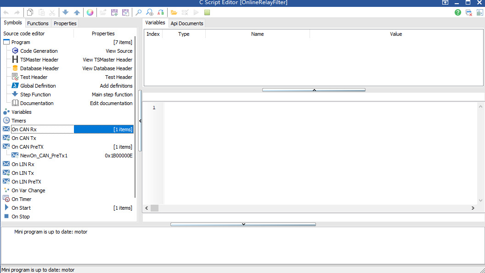Open the color wheel picker in the toolbar
485x273 pixels.
click(90, 12)
